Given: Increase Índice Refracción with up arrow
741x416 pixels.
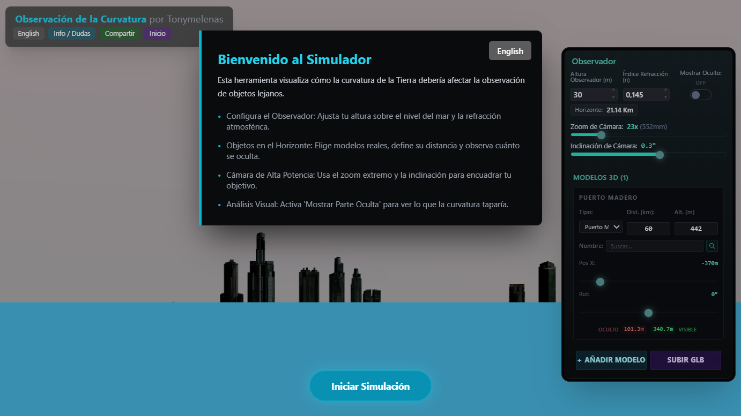Looking at the screenshot, I should click(x=665, y=91).
